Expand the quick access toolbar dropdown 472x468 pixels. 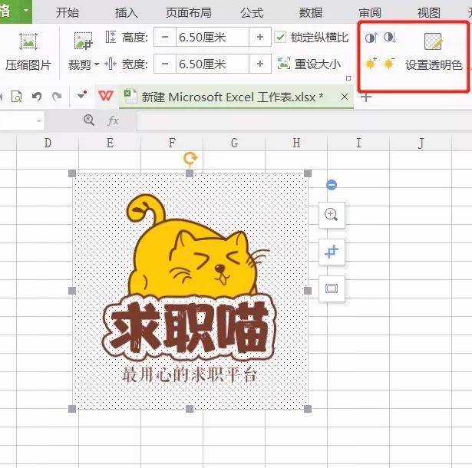click(x=82, y=95)
